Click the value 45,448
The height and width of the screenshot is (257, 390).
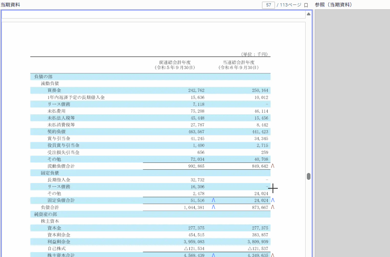[x=197, y=118]
